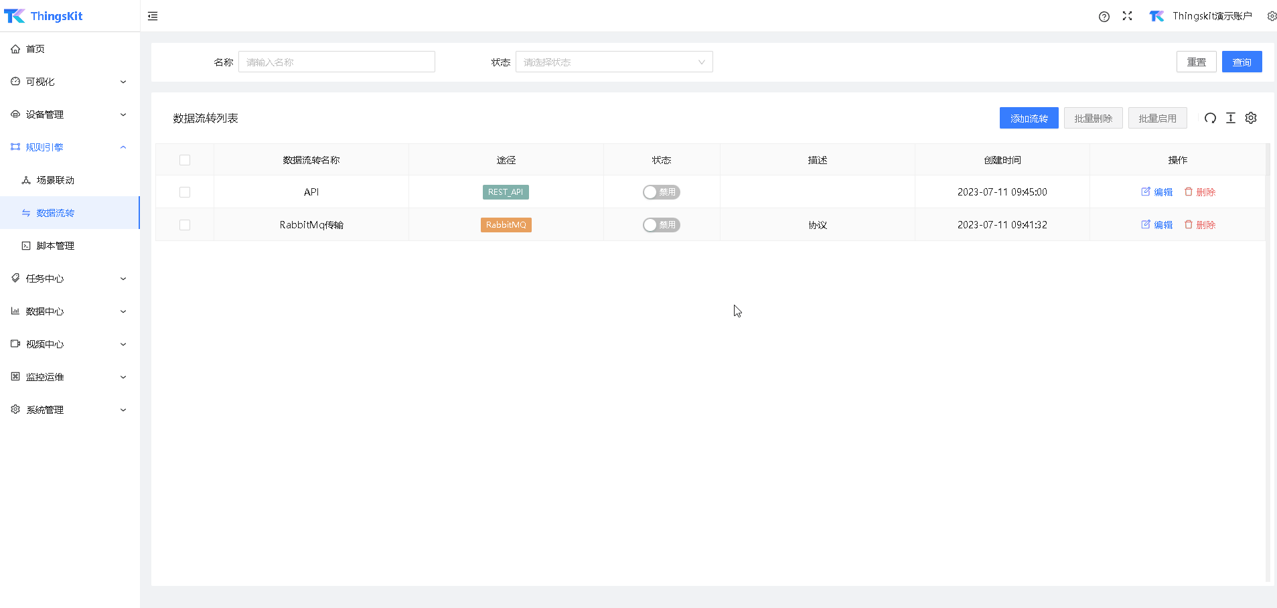The width and height of the screenshot is (1277, 608).
Task: Go to 脚本管理 in the sidebar
Action: click(x=55, y=246)
